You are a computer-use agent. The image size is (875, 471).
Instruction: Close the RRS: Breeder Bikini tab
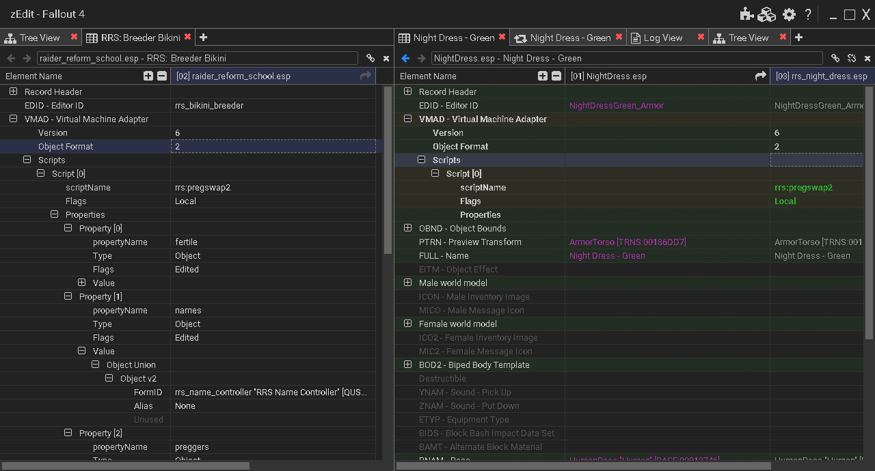click(187, 38)
